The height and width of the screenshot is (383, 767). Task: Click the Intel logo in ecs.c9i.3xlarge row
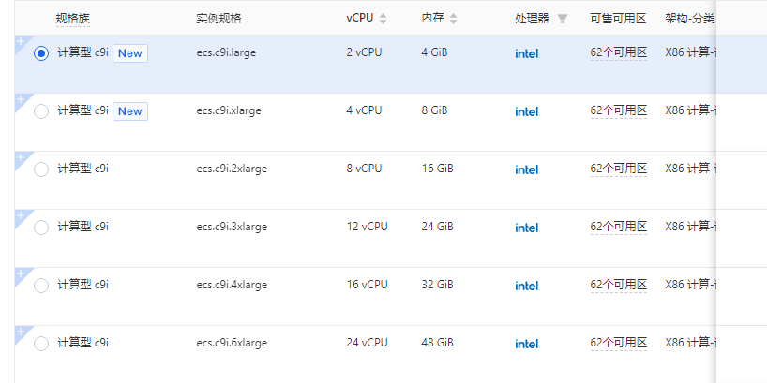coord(527,228)
